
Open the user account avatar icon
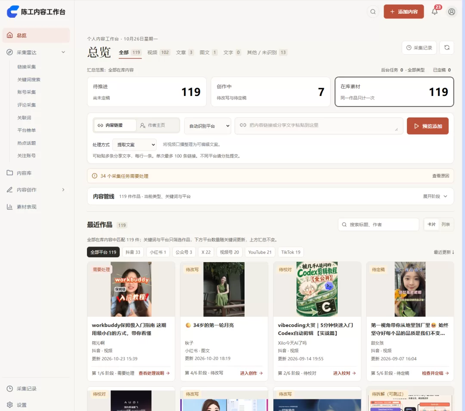[452, 12]
